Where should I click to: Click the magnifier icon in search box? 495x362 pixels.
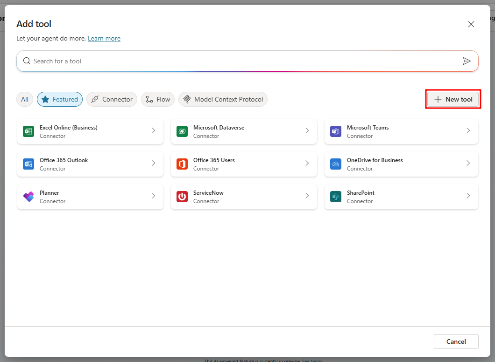(27, 61)
